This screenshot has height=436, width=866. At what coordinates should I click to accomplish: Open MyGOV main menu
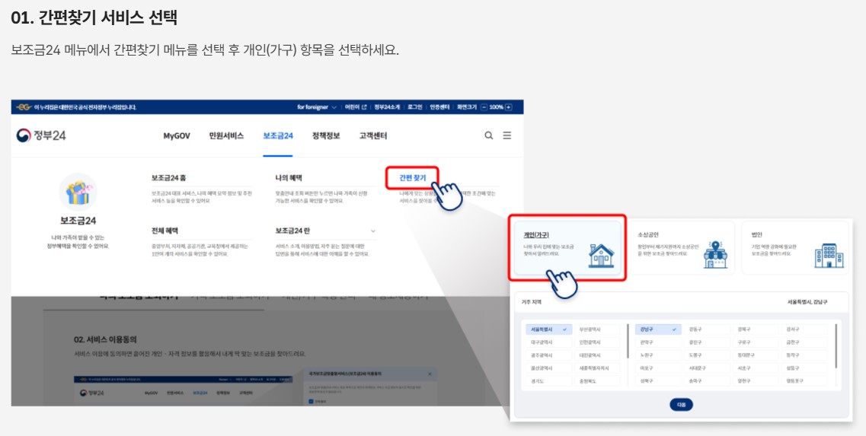177,135
